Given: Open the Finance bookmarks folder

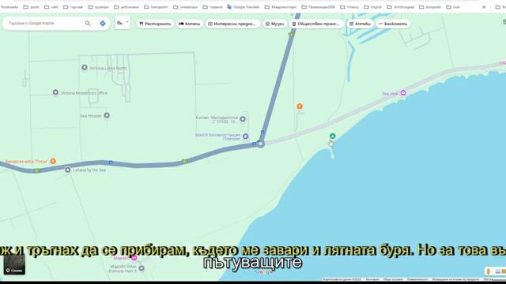Looking at the screenshot, I should coord(349,7).
